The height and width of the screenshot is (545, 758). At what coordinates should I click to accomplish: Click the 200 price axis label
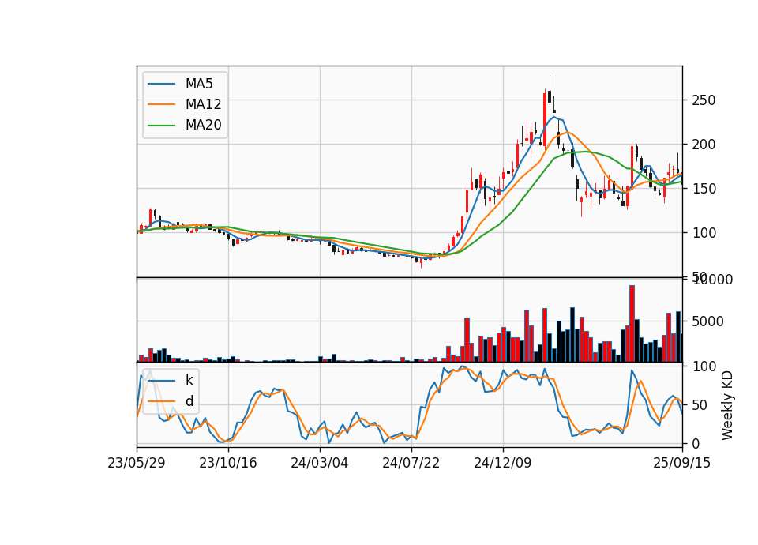[704, 145]
